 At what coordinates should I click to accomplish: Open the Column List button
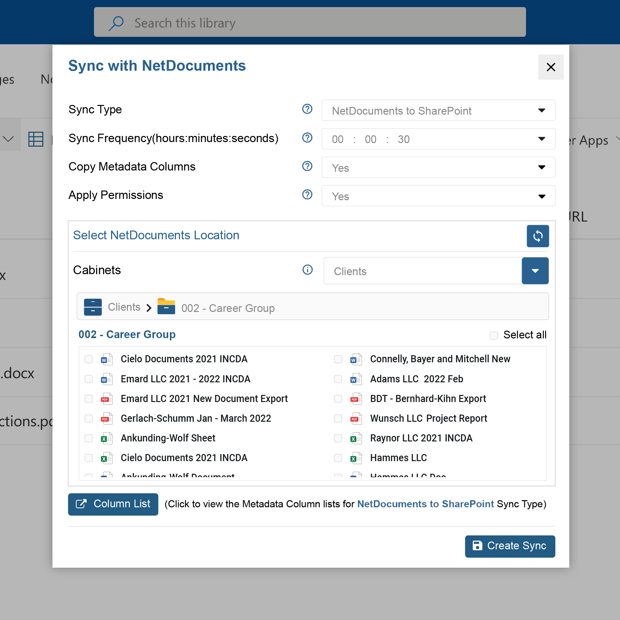click(x=113, y=504)
